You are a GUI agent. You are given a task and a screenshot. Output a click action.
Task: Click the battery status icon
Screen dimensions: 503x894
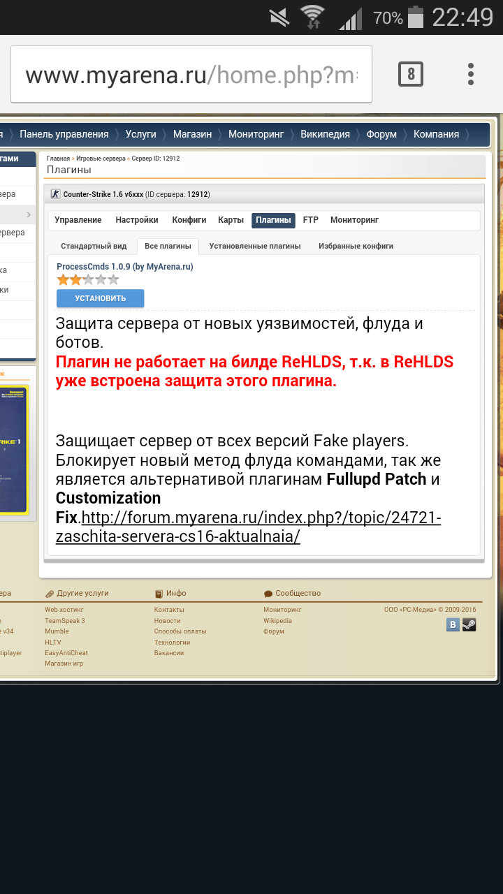pos(416,17)
